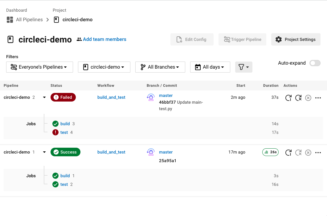Switch to the Dashboard view
This screenshot has height=216, width=327.
16,10
